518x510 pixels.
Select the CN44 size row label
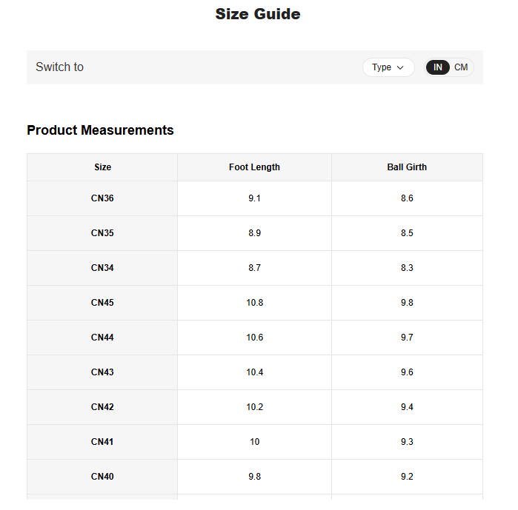click(103, 338)
